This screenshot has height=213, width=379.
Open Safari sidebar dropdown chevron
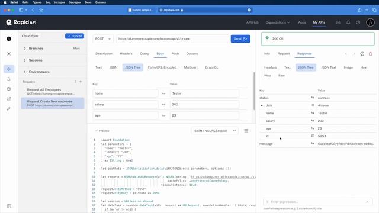pyautogui.click(x=26, y=10)
